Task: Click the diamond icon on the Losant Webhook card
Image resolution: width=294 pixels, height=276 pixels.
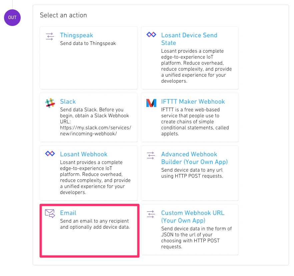Action: 50,154
